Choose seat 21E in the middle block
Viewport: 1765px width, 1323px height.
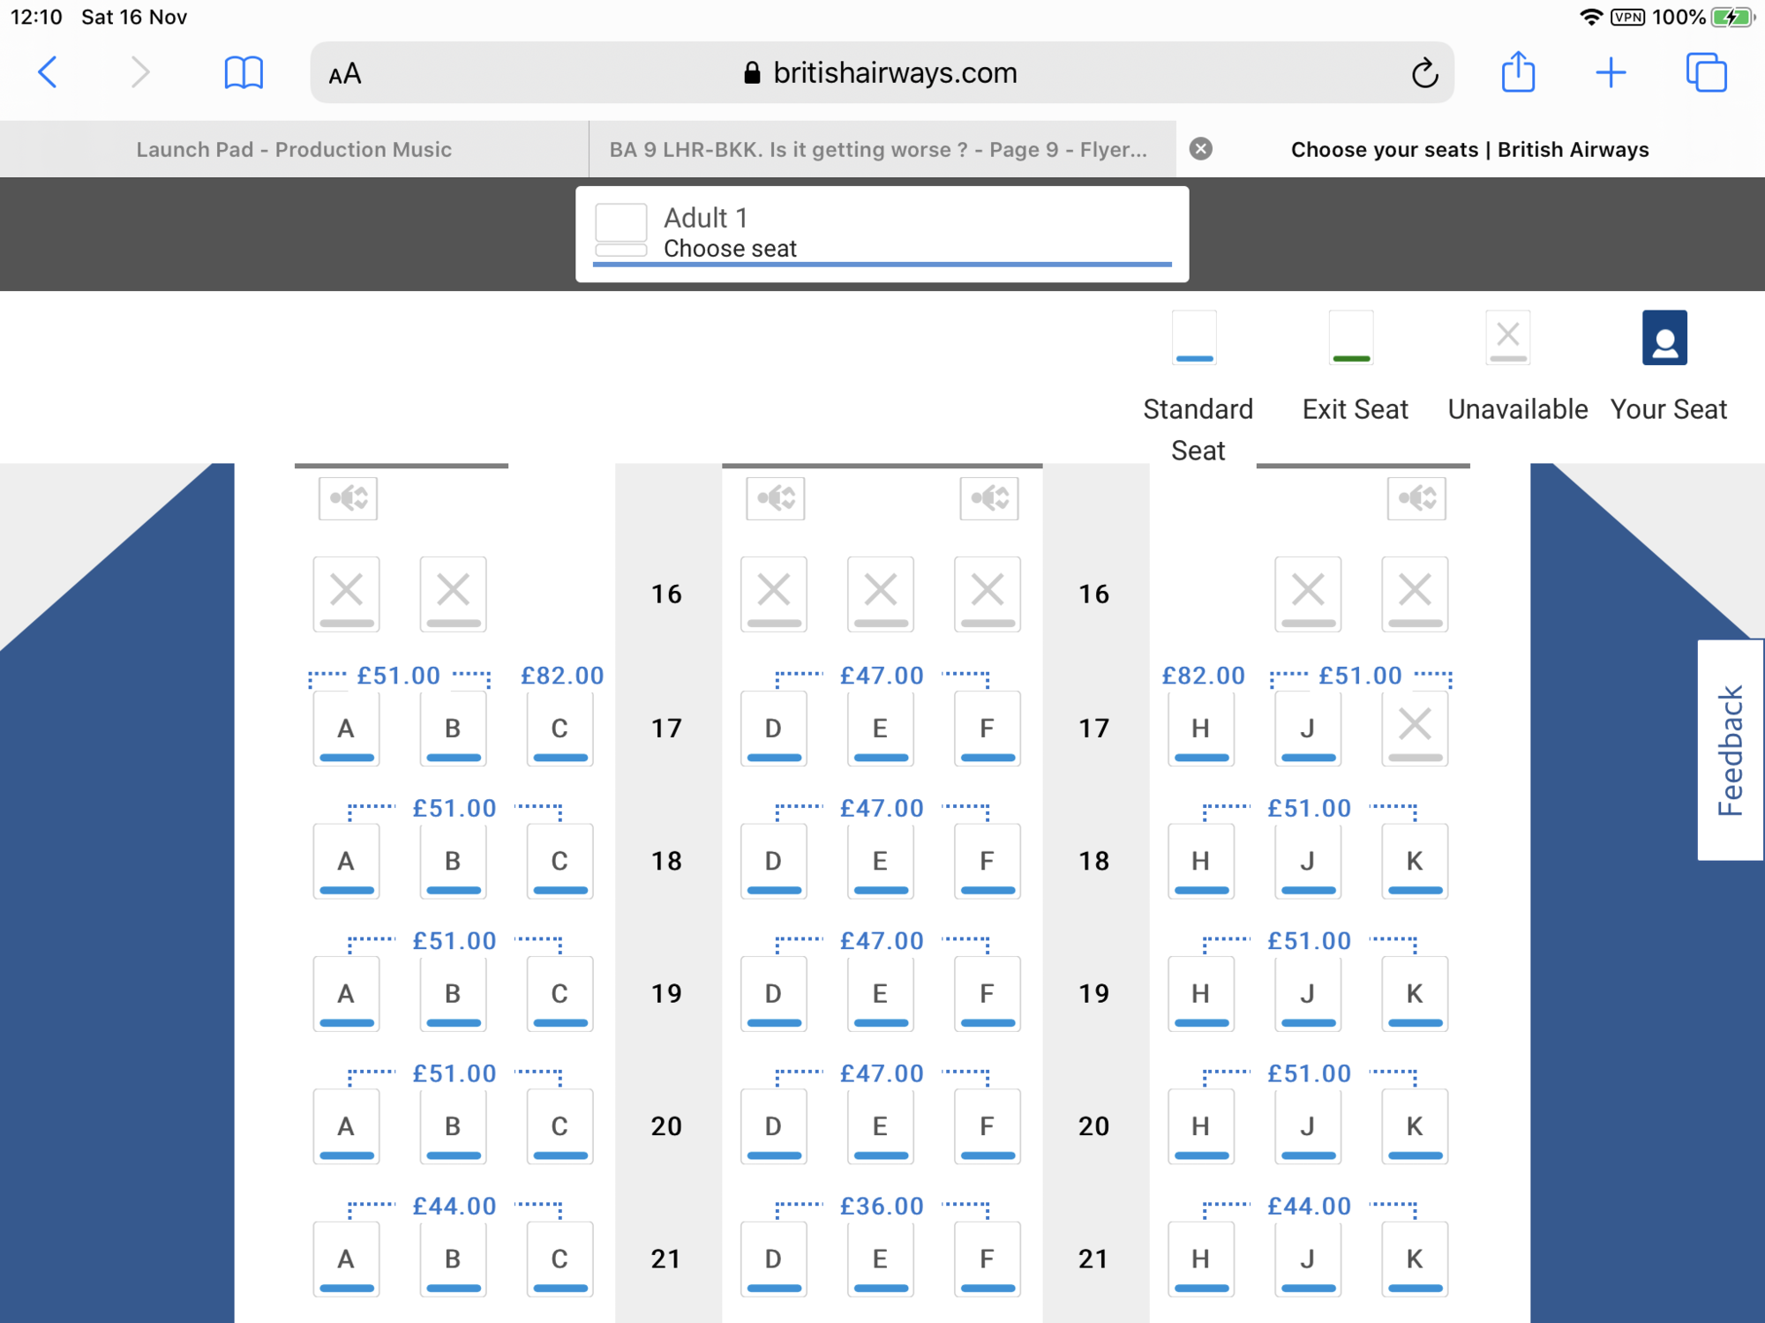(x=881, y=1259)
